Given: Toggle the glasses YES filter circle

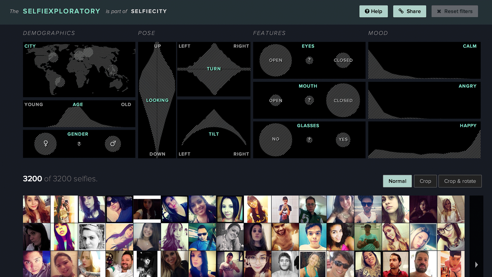Looking at the screenshot, I should coord(343,139).
